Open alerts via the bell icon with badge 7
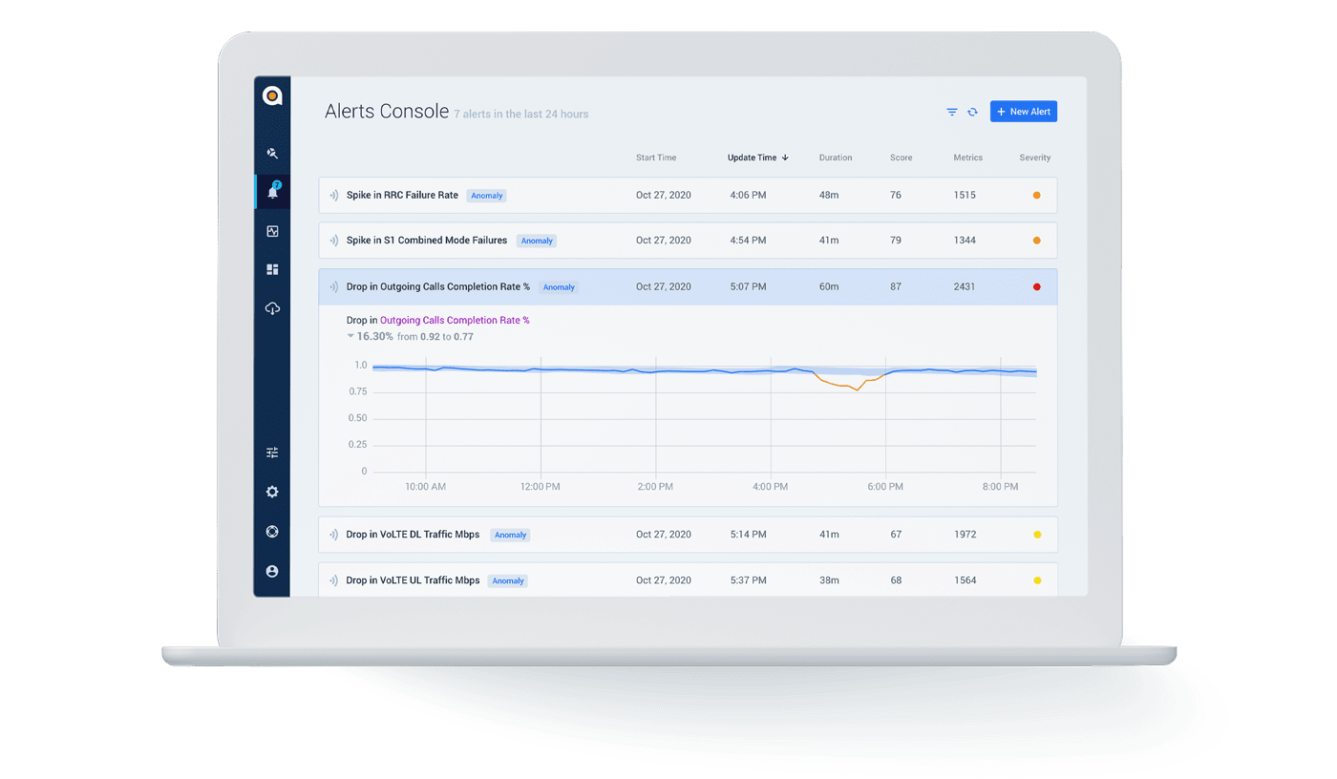 click(x=273, y=191)
